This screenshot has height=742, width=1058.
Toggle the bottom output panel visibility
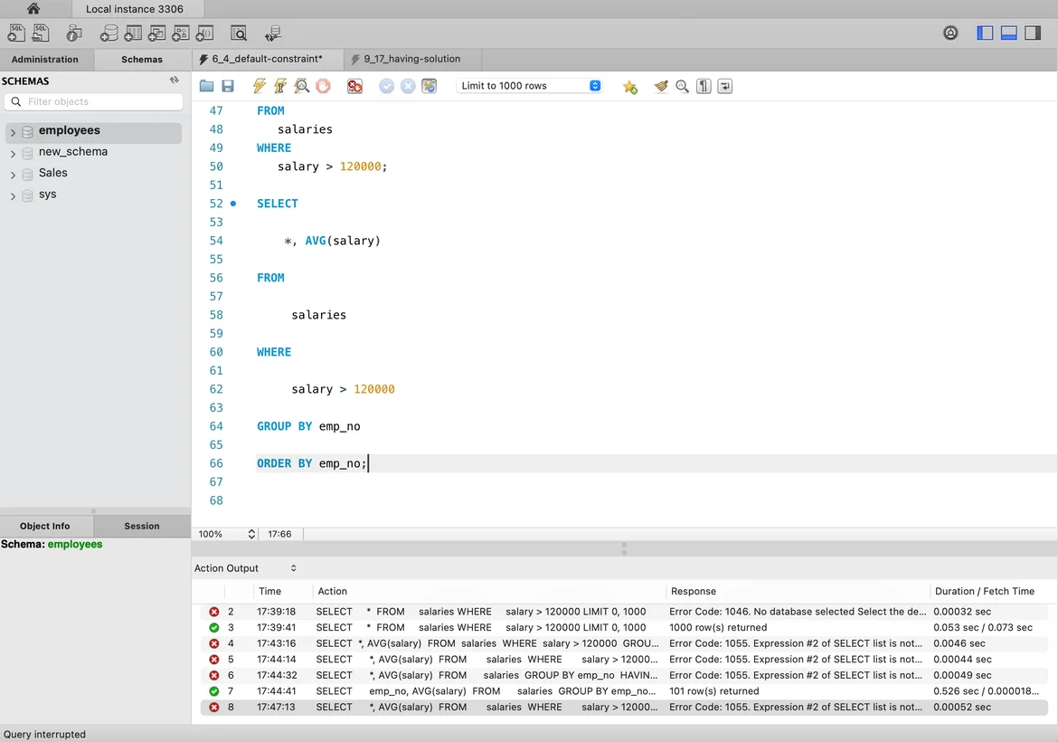(x=1008, y=33)
